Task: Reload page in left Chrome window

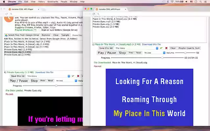Action: [7, 14]
